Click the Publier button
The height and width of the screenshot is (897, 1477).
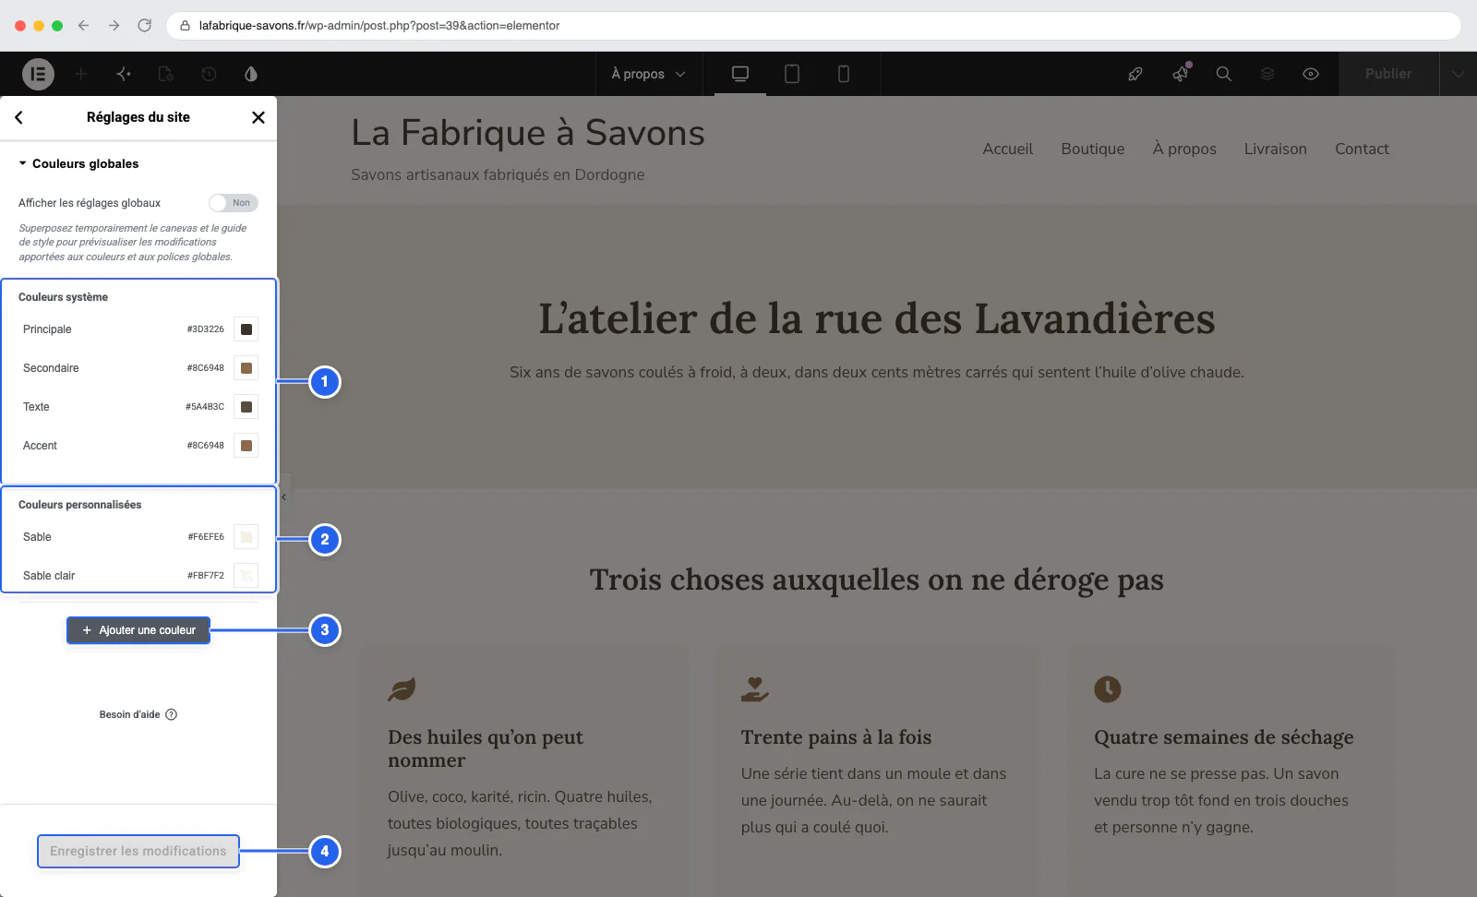(1388, 74)
